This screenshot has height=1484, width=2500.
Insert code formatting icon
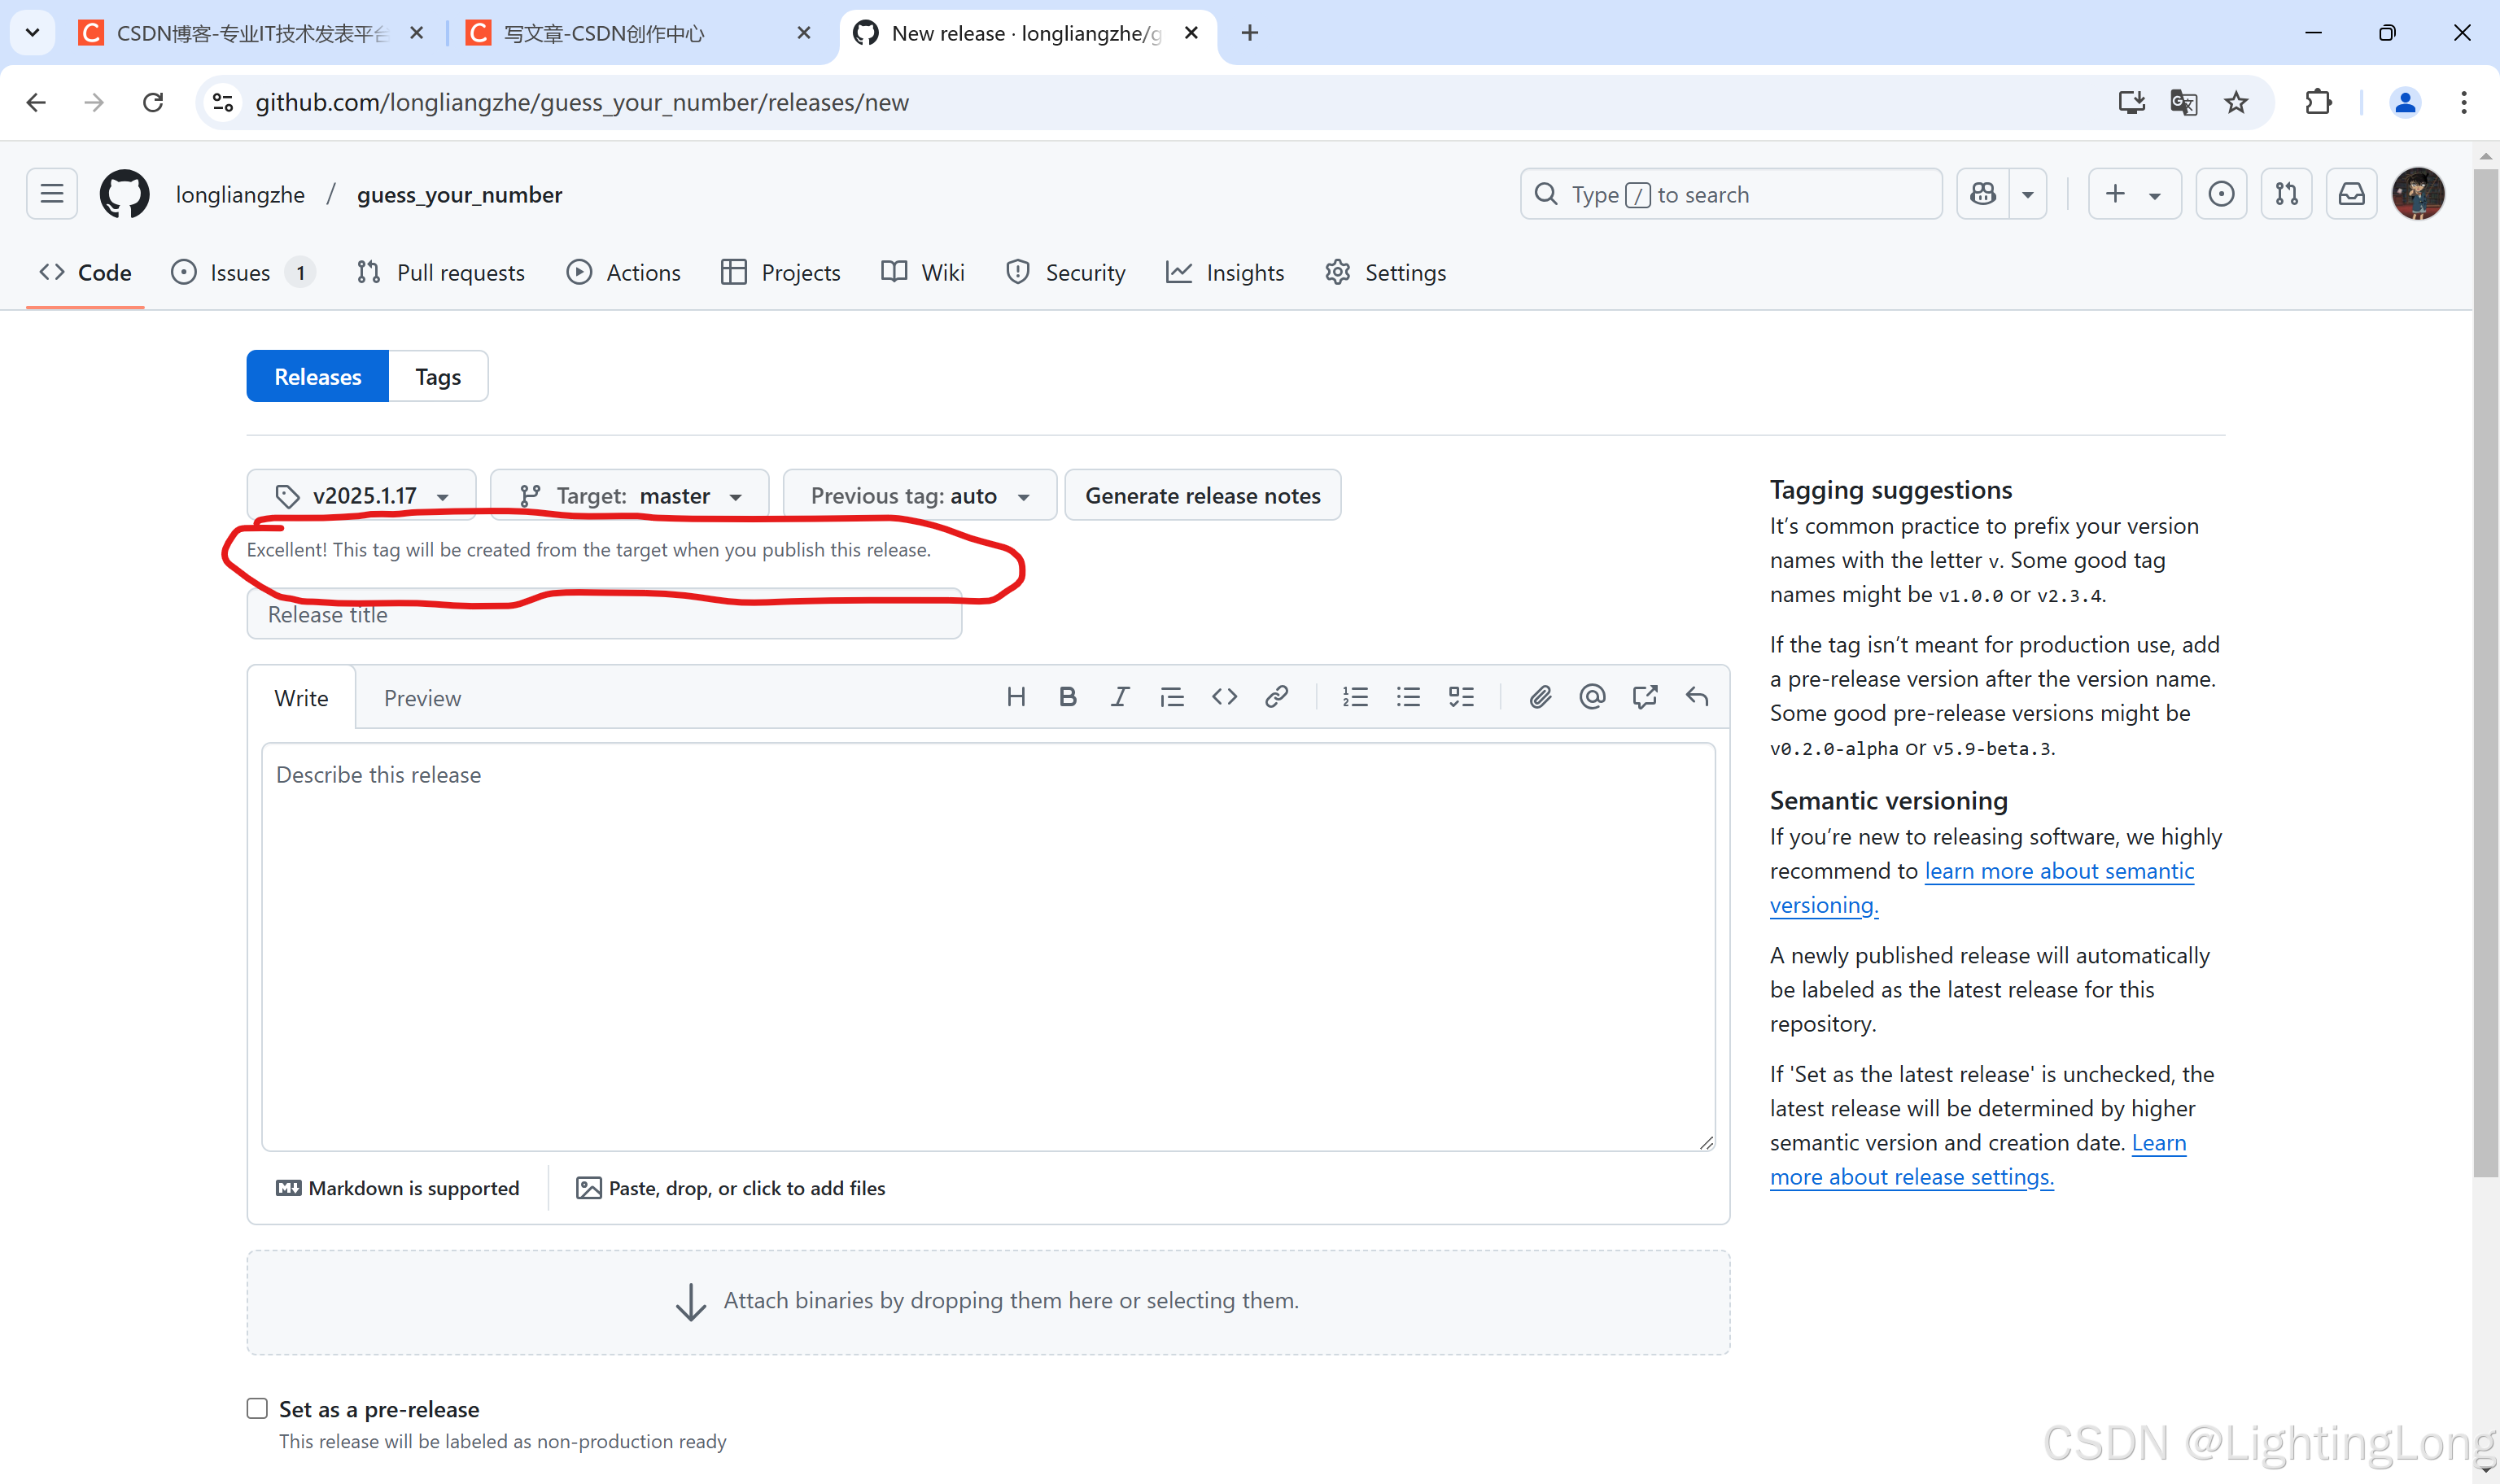point(1224,697)
